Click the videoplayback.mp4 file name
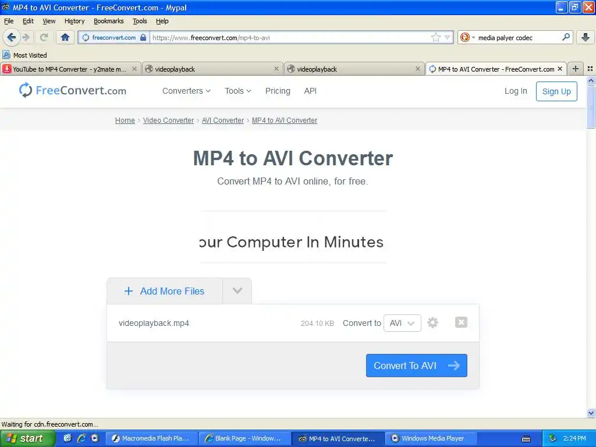Image resolution: width=596 pixels, height=447 pixels. pyautogui.click(x=154, y=323)
